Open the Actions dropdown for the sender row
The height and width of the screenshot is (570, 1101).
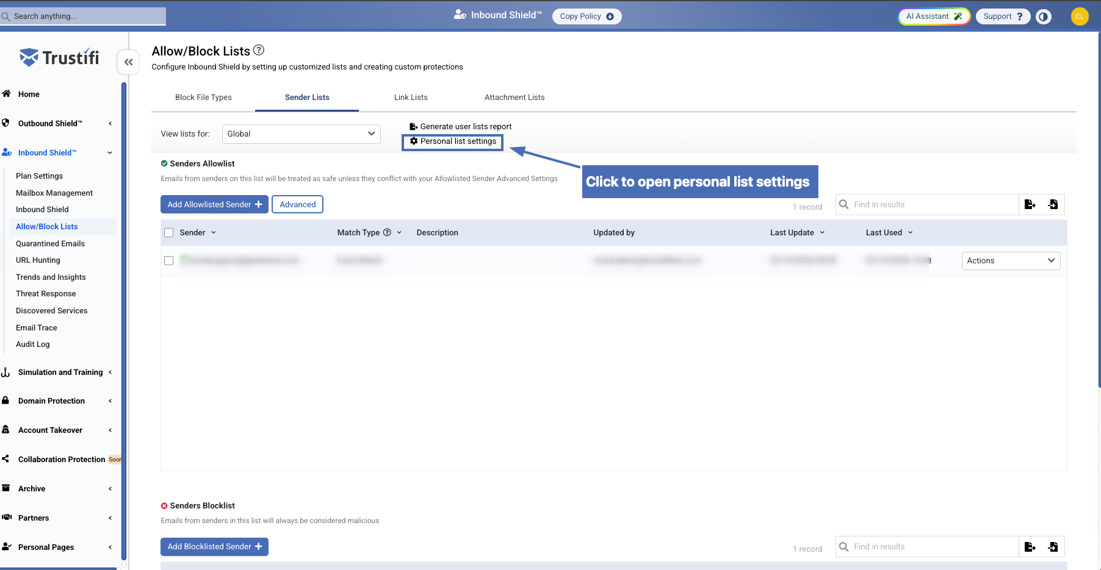pos(1011,261)
